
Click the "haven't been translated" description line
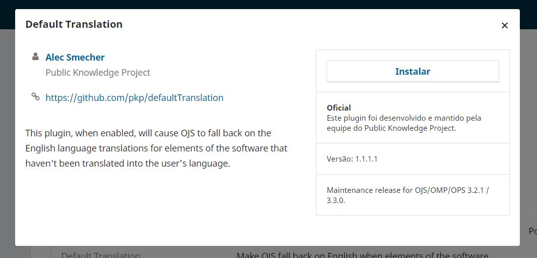coord(127,164)
